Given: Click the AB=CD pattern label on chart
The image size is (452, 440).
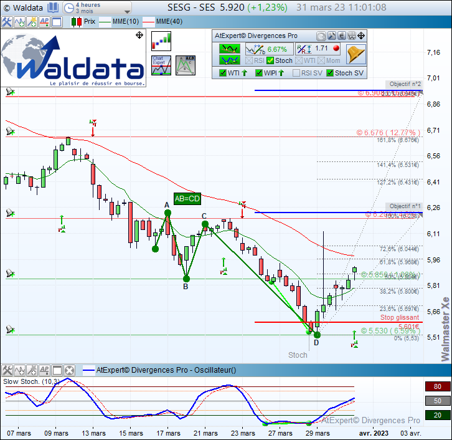Looking at the screenshot, I should point(187,199).
